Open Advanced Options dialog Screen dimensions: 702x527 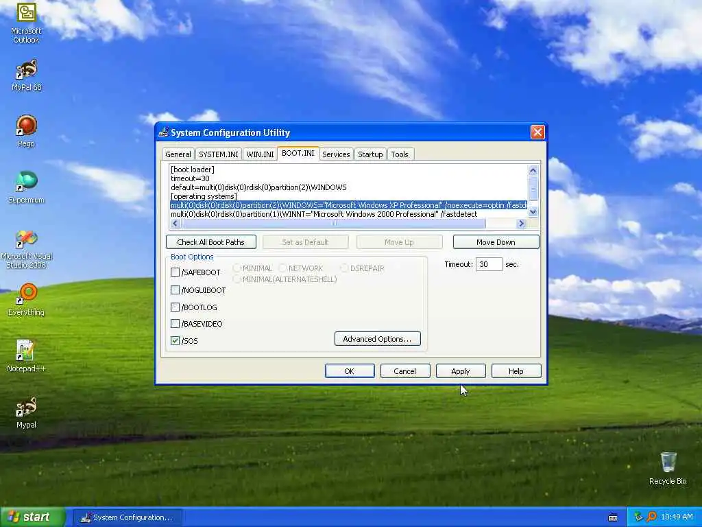pos(378,339)
